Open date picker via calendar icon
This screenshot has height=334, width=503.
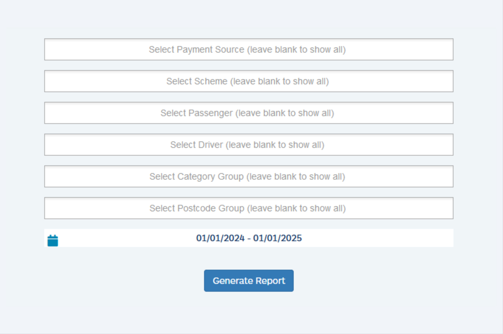click(x=52, y=241)
